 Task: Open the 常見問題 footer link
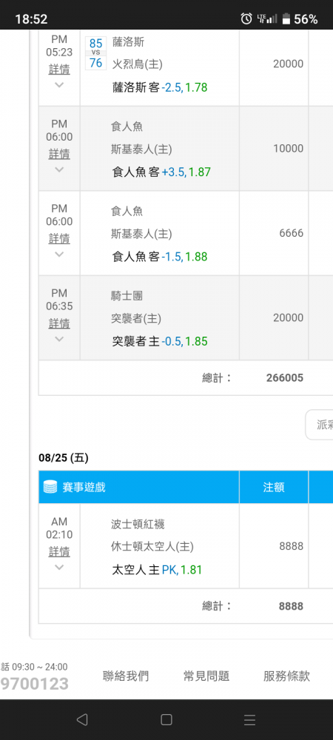tap(206, 676)
